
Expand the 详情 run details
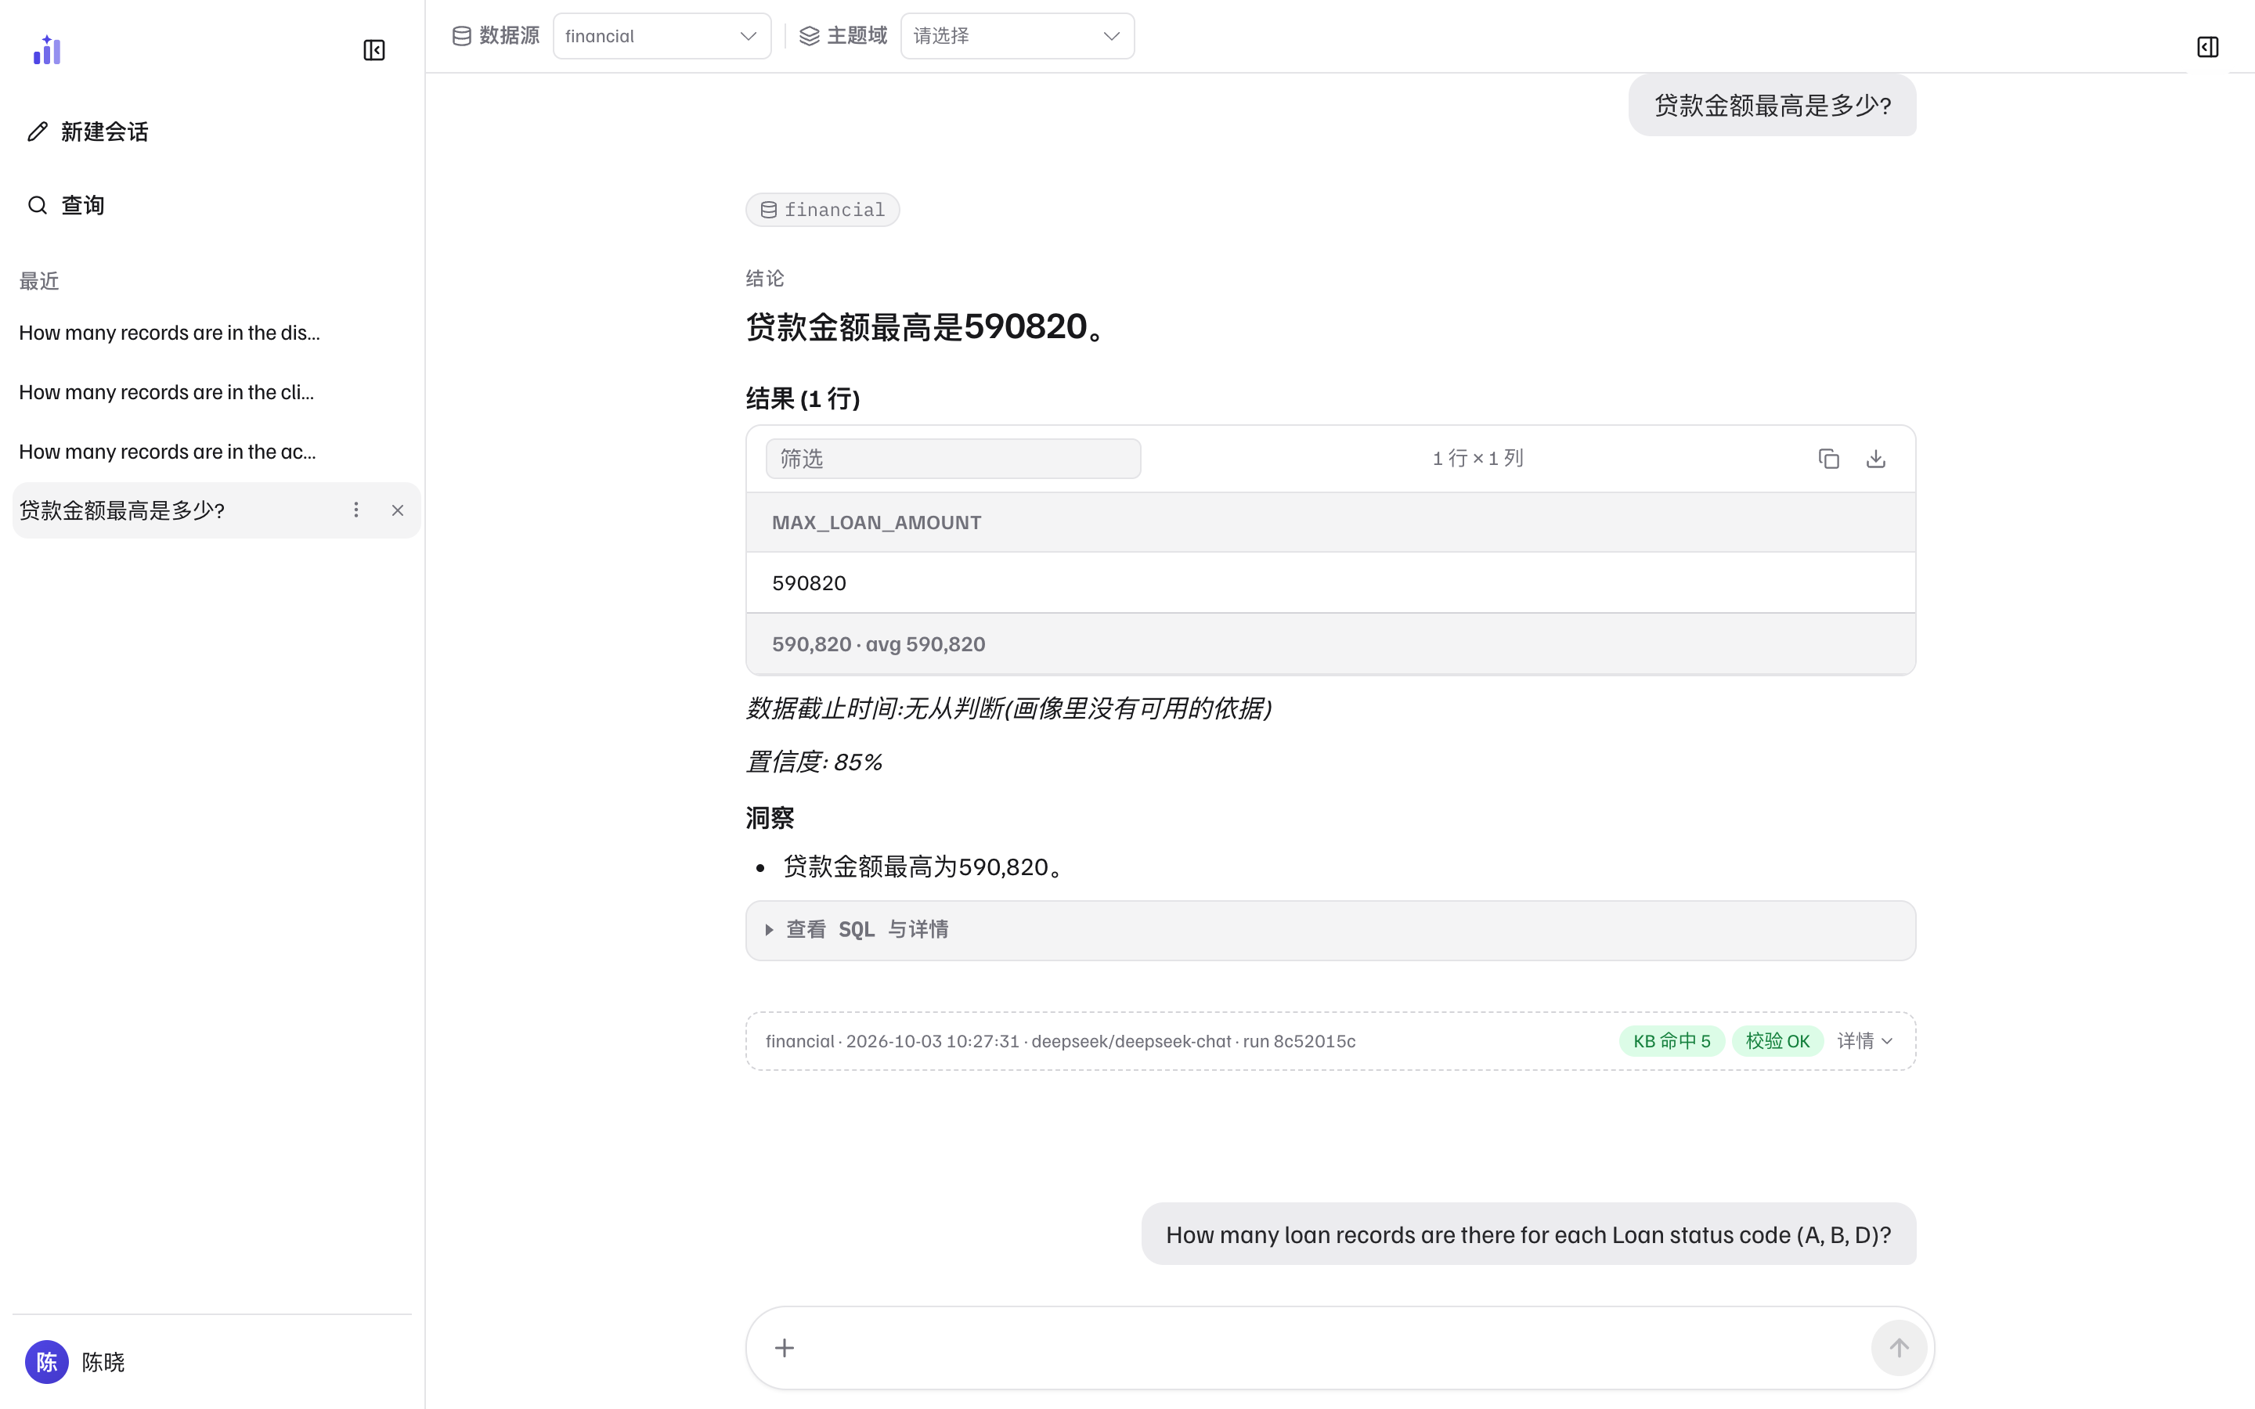(1864, 1041)
